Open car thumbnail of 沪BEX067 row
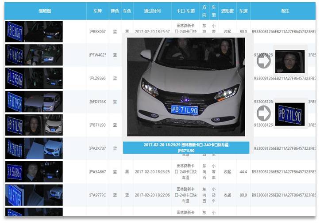The height and width of the screenshot is (223, 320). tap(53, 31)
